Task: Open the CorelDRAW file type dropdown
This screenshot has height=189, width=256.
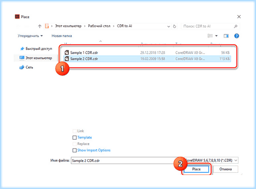Action: click(x=236, y=160)
